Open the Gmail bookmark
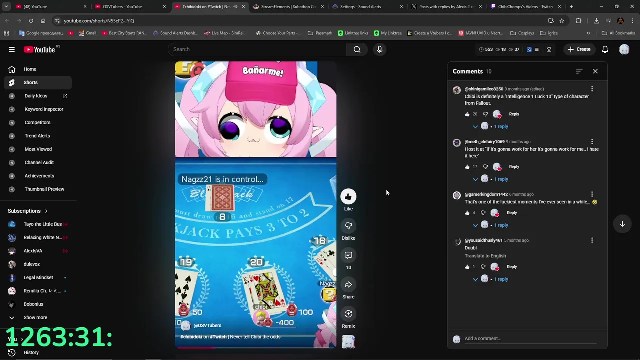The image size is (640, 360). (87, 33)
